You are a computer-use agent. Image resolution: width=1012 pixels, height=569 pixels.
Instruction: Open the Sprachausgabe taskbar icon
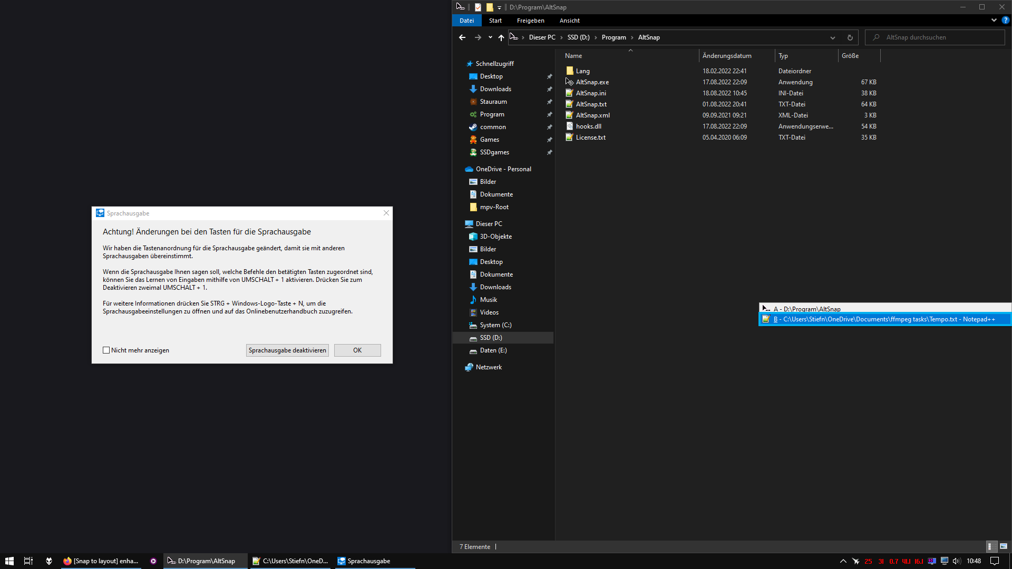368,561
